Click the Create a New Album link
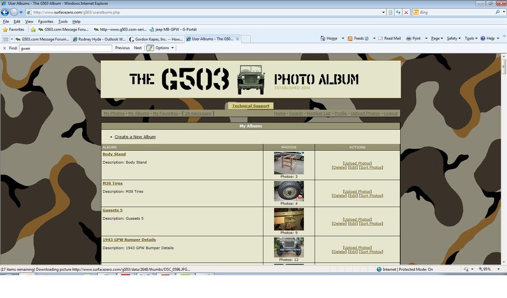The image size is (507, 298). click(135, 137)
